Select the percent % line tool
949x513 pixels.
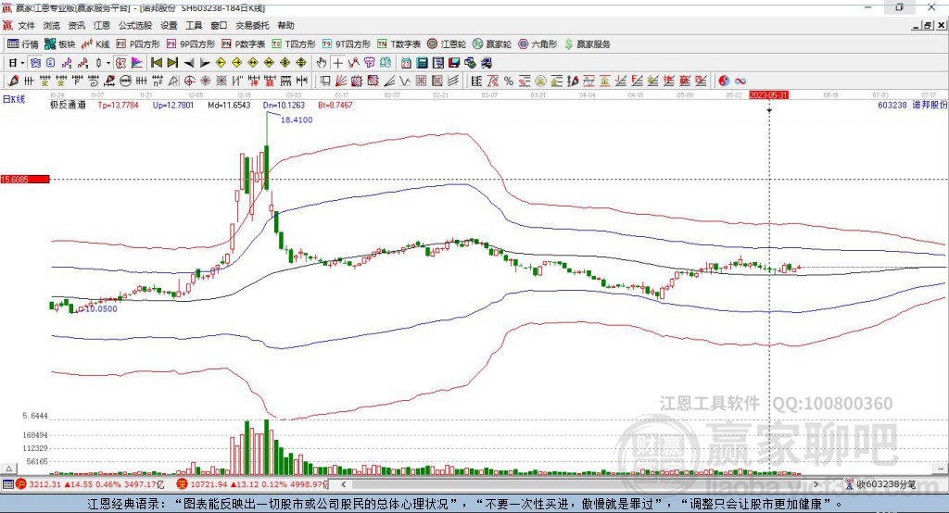tap(509, 81)
